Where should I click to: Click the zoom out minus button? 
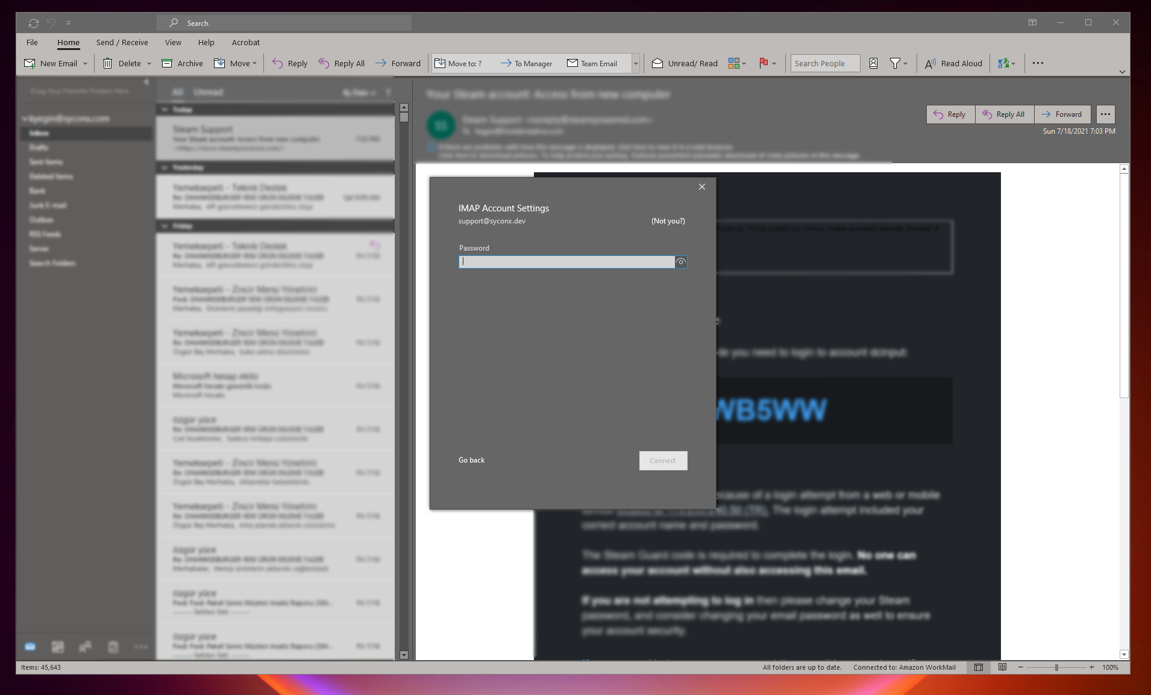pyautogui.click(x=1021, y=667)
